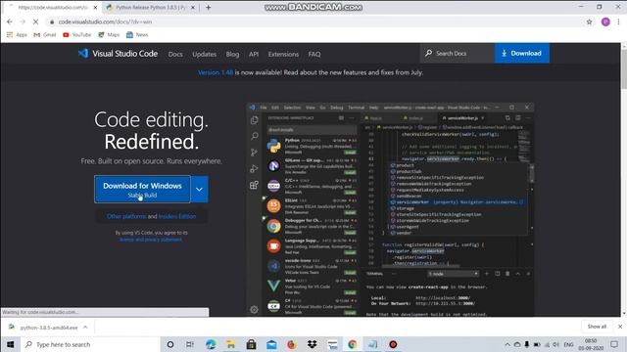This screenshot has width=627, height=352.
Task: Open a new browser tab
Action: click(x=209, y=7)
